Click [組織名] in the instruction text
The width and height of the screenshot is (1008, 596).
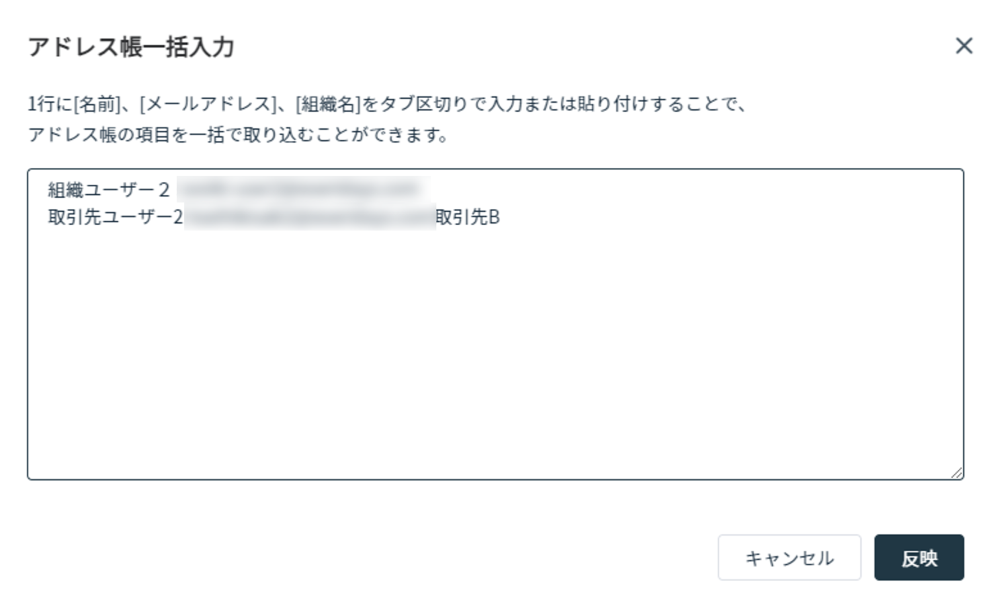[327, 104]
